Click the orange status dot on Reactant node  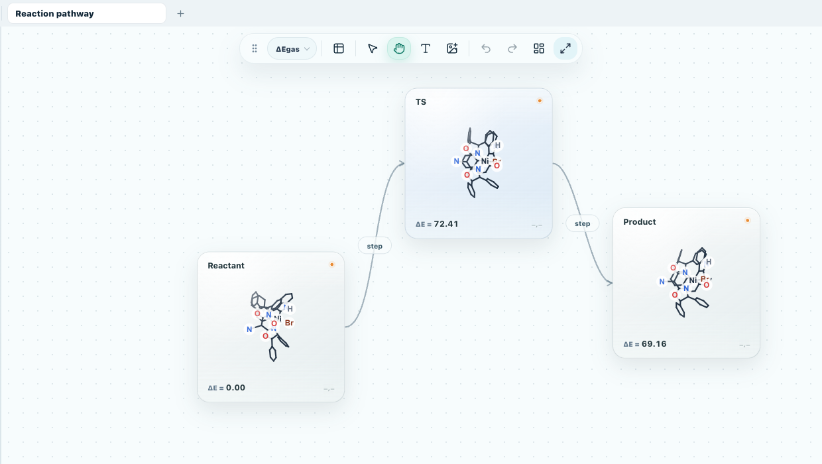click(332, 264)
